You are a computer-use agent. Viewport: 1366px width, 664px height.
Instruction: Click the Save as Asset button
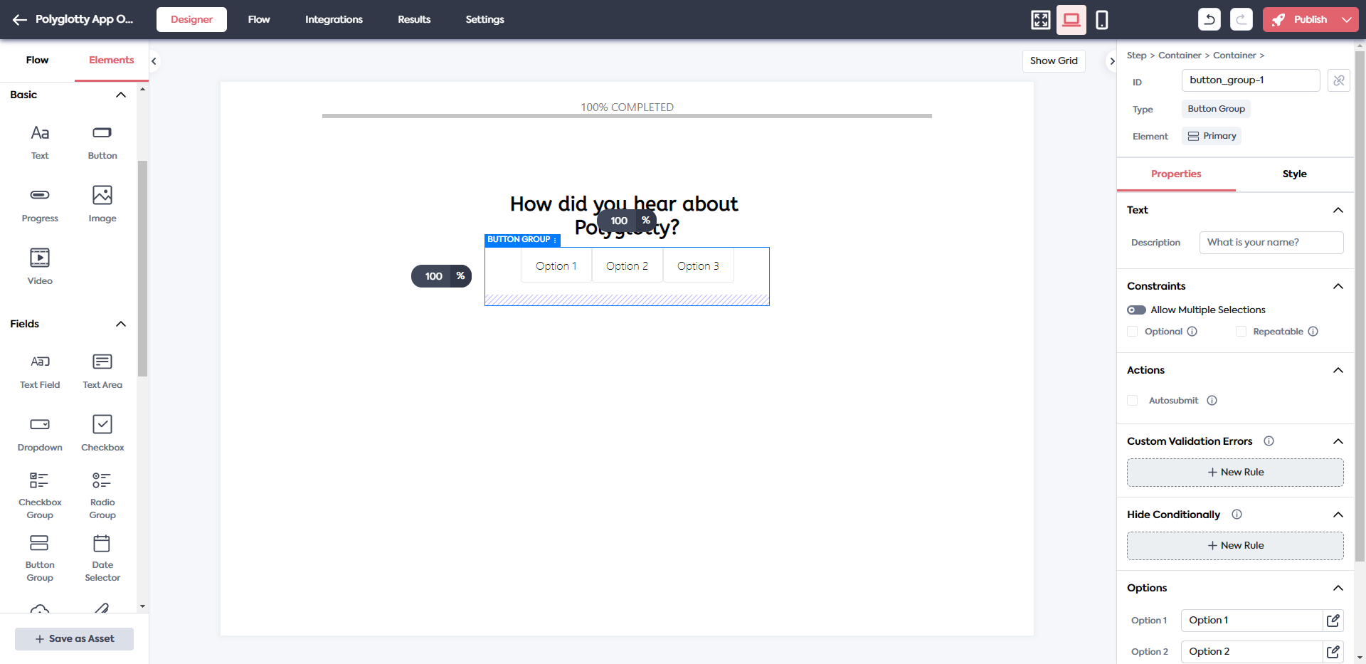pyautogui.click(x=74, y=638)
